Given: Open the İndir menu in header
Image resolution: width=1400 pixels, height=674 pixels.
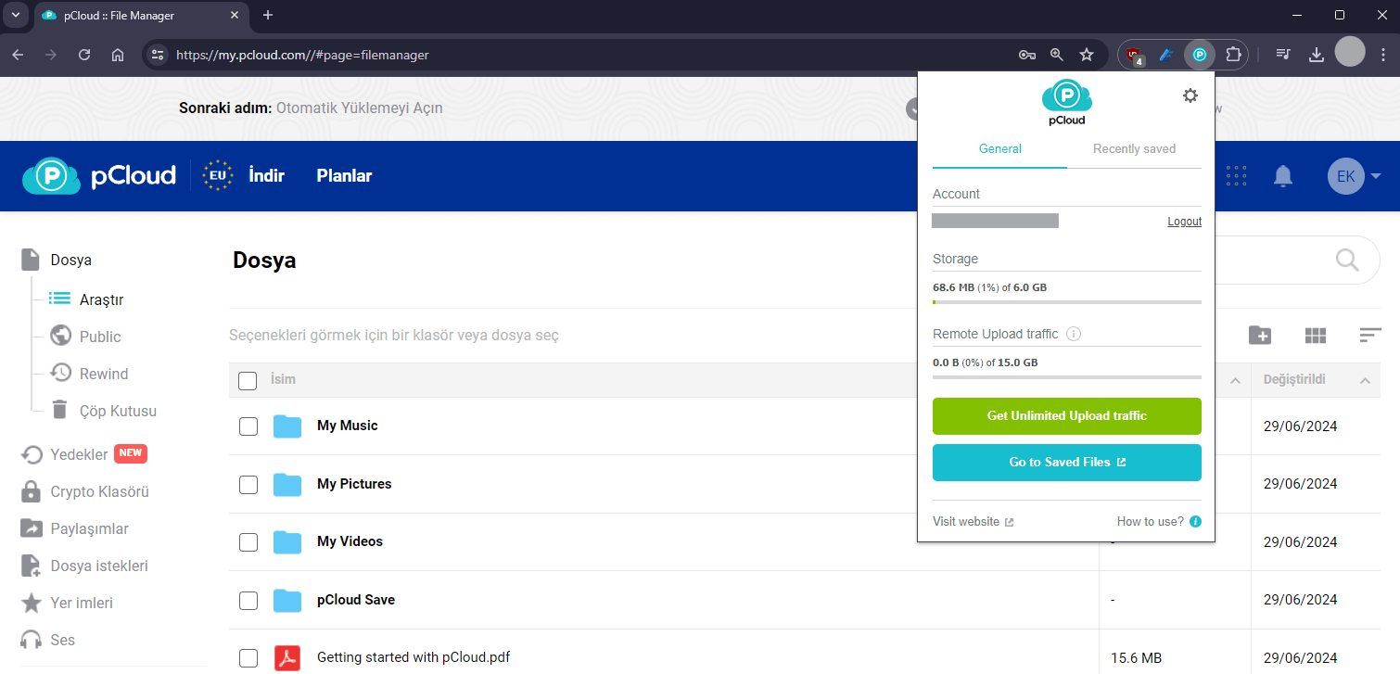Looking at the screenshot, I should point(266,175).
